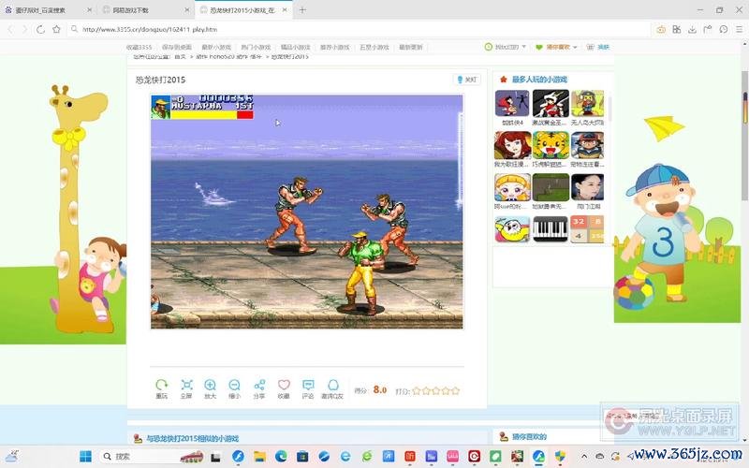This screenshot has height=468, width=749.
Task: Click the 放大 zoom-in magnifier icon
Action: [x=211, y=386]
